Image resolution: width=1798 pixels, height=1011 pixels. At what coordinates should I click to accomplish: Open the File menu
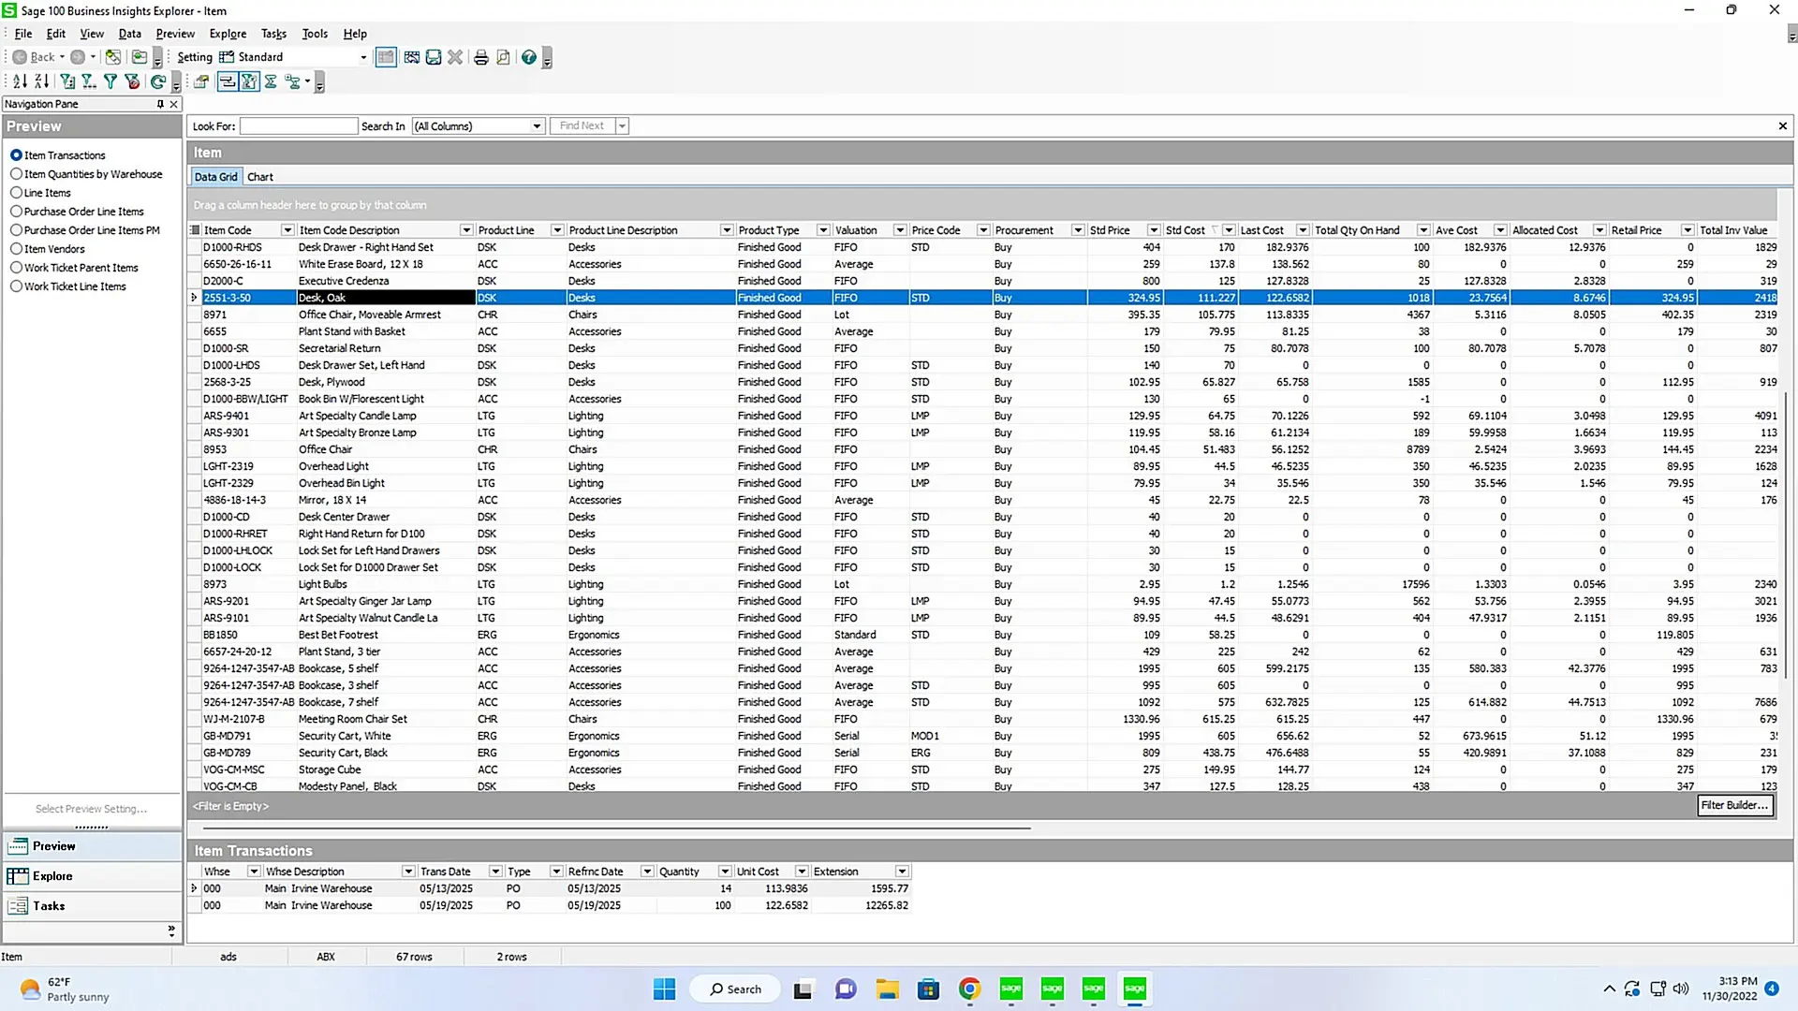[x=23, y=34]
